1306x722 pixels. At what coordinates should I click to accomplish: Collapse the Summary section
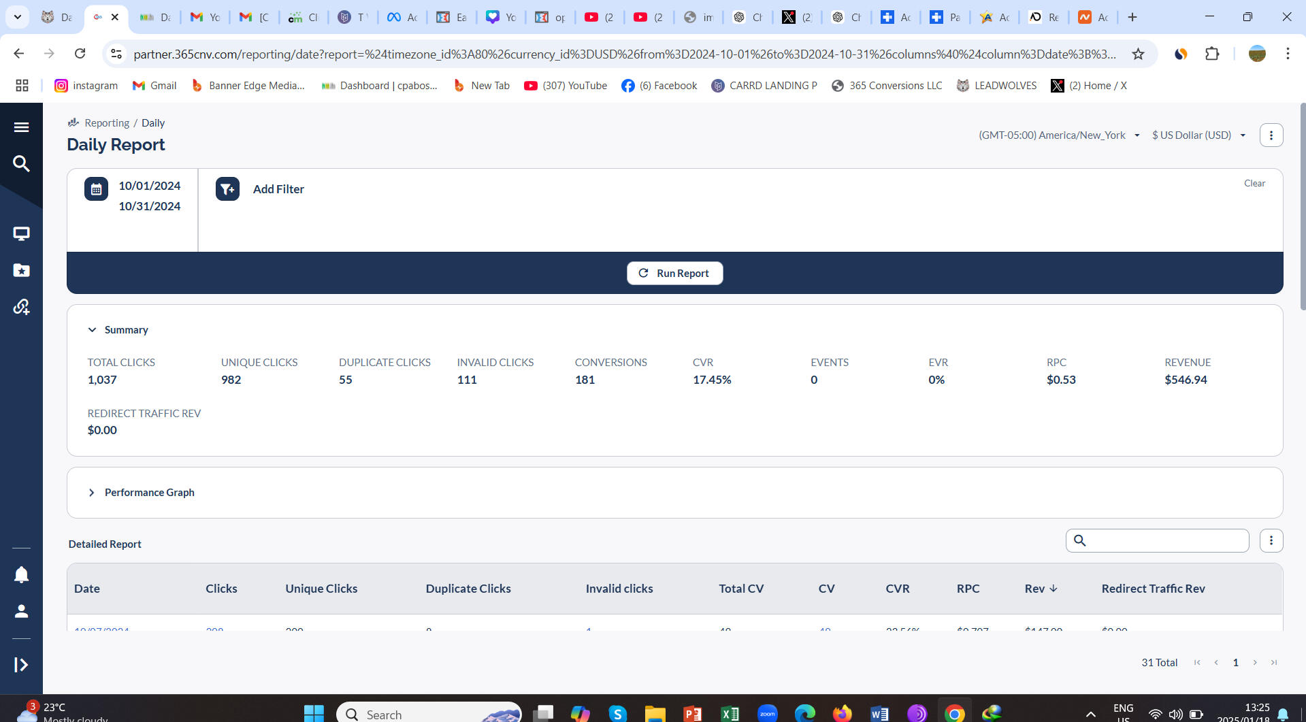click(92, 330)
